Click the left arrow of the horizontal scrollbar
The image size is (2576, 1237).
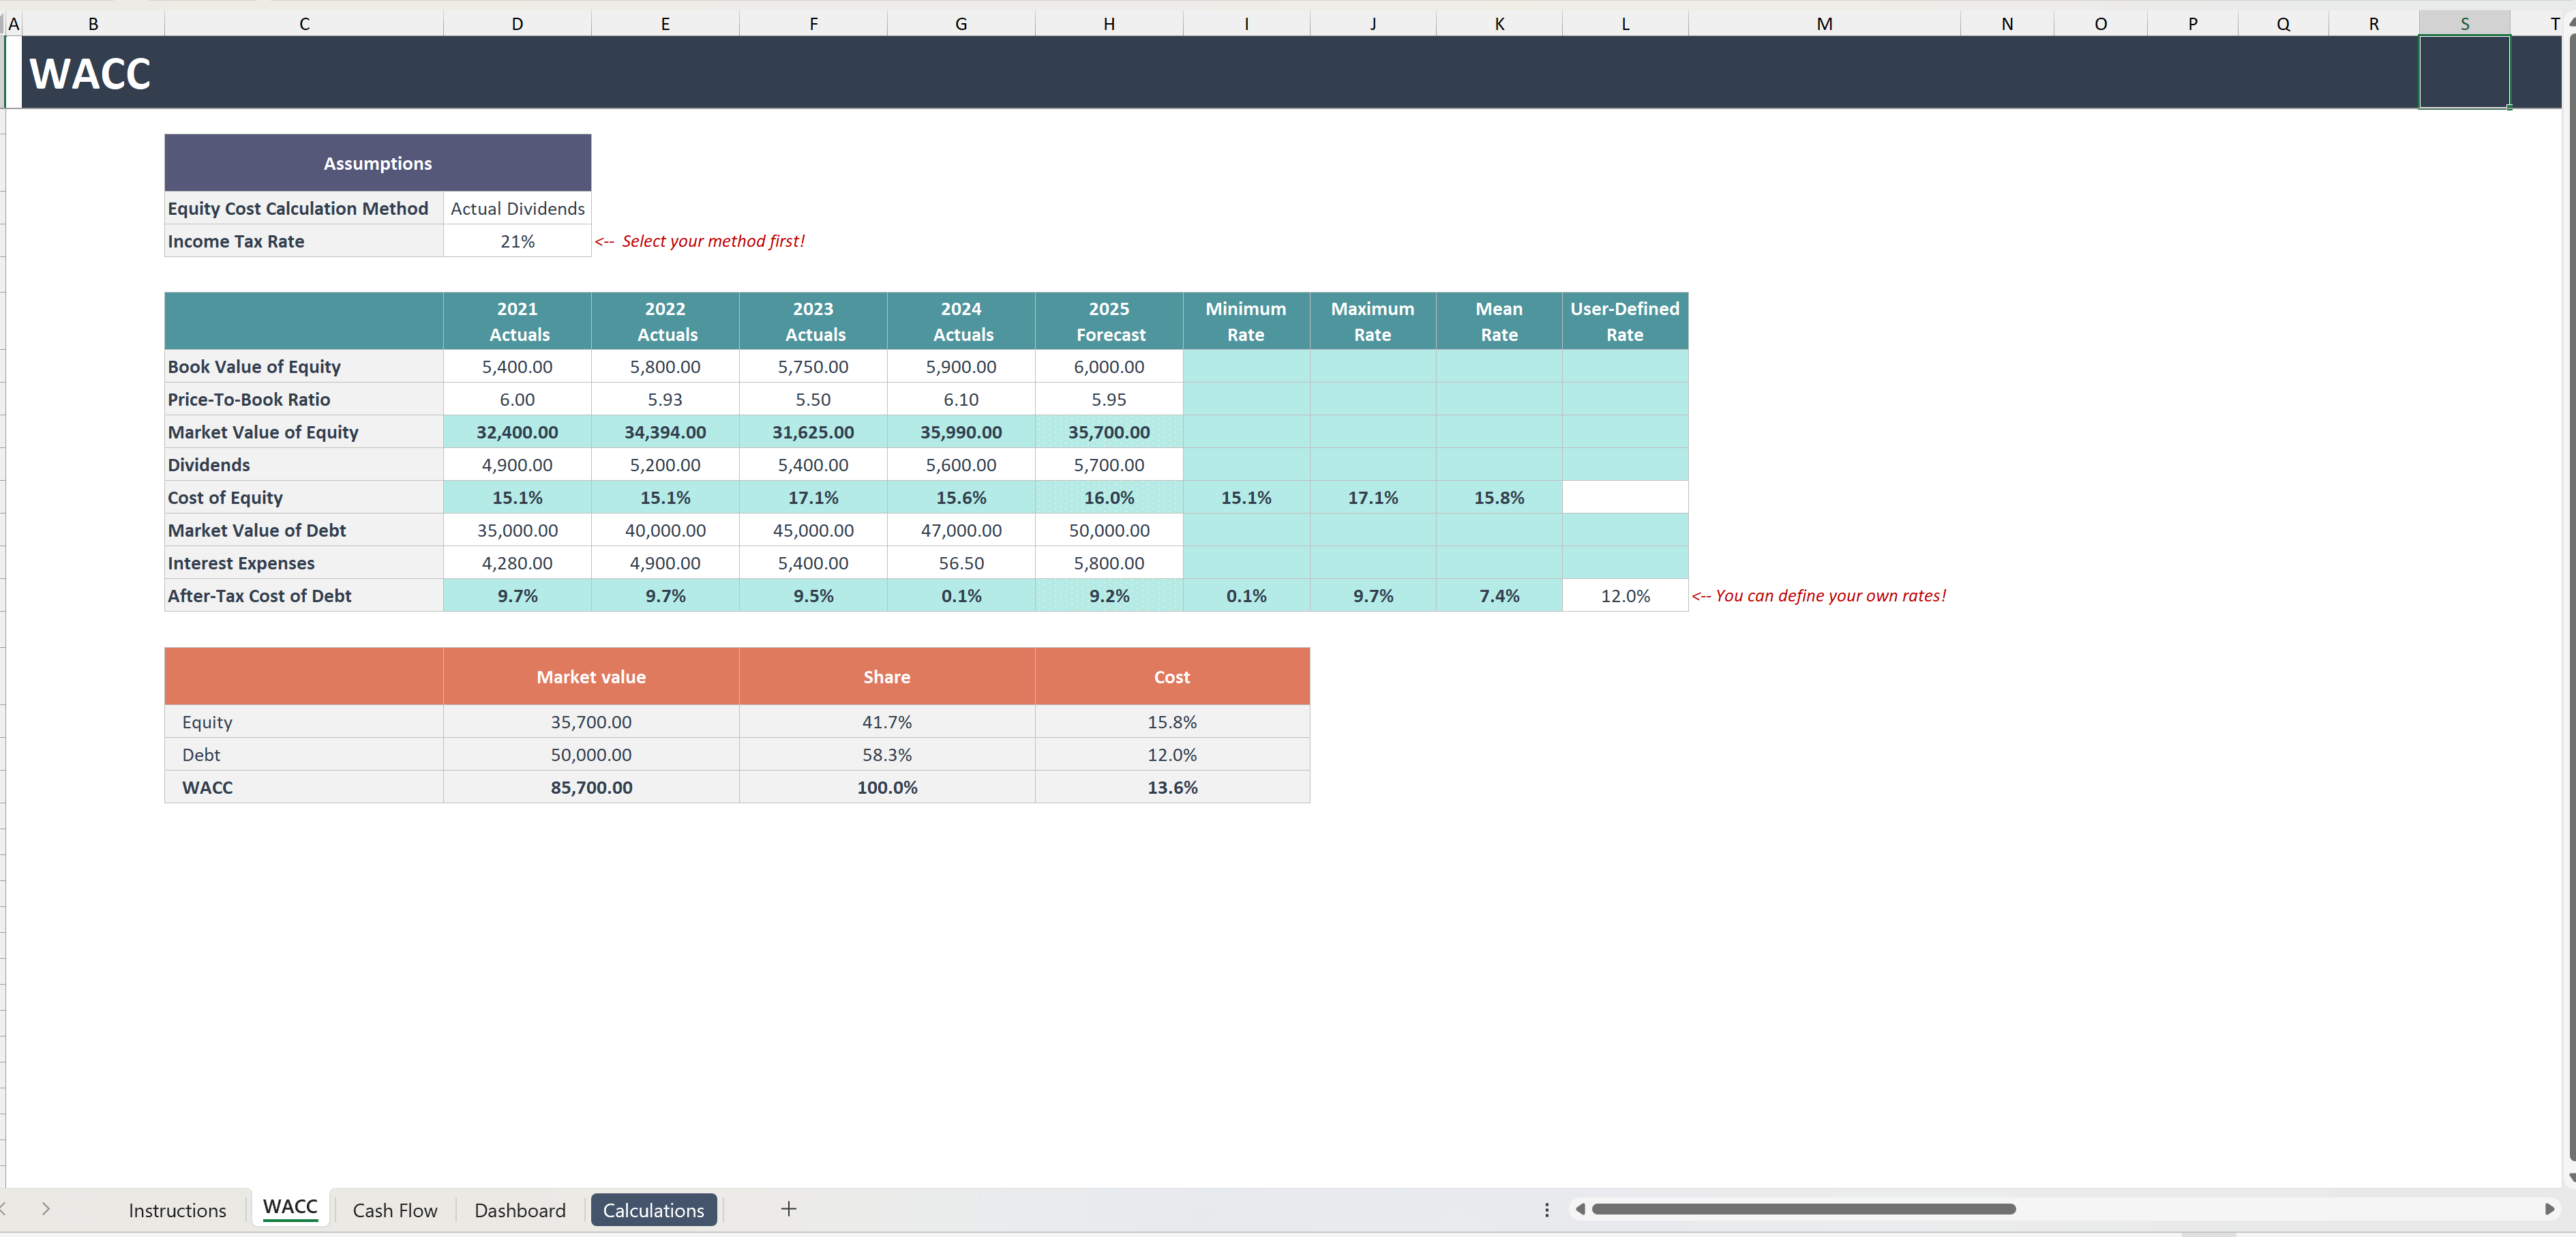pyautogui.click(x=1581, y=1209)
